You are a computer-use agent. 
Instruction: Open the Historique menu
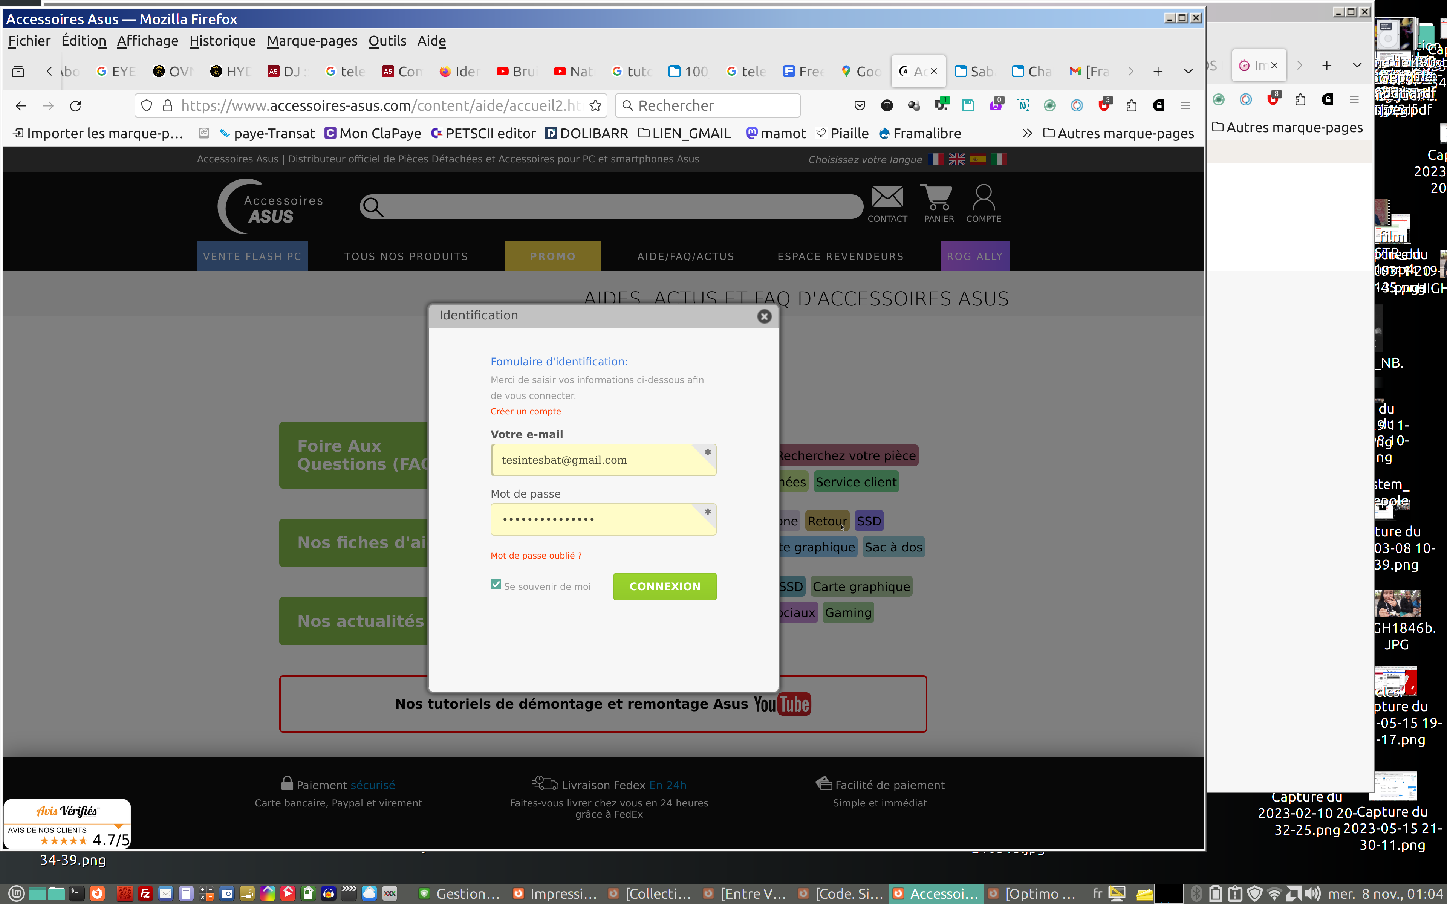point(222,41)
